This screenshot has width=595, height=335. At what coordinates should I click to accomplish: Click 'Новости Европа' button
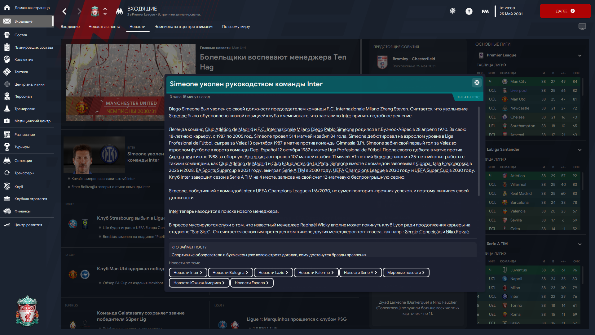252,283
